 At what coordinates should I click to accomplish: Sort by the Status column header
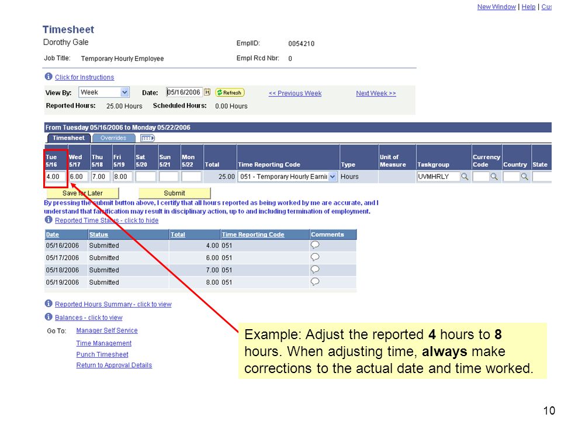coord(98,234)
